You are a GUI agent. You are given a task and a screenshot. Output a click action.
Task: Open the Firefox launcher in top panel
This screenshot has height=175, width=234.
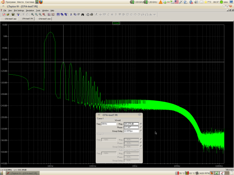(41, 2)
